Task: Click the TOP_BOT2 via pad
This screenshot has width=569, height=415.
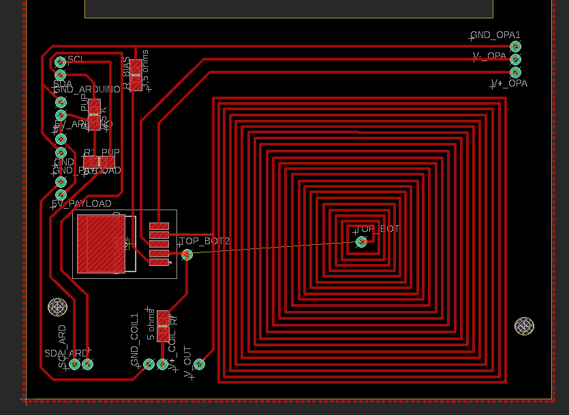Action: 187,254
